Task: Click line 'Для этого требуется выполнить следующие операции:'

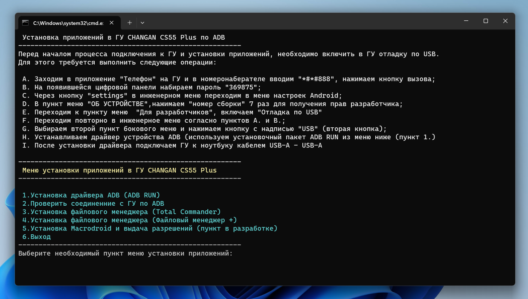Action: point(117,63)
